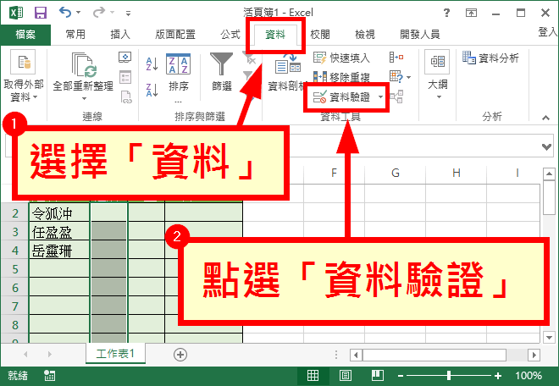The height and width of the screenshot is (386, 559).
Task: Click 資料驗證 data validation button
Action: [340, 97]
